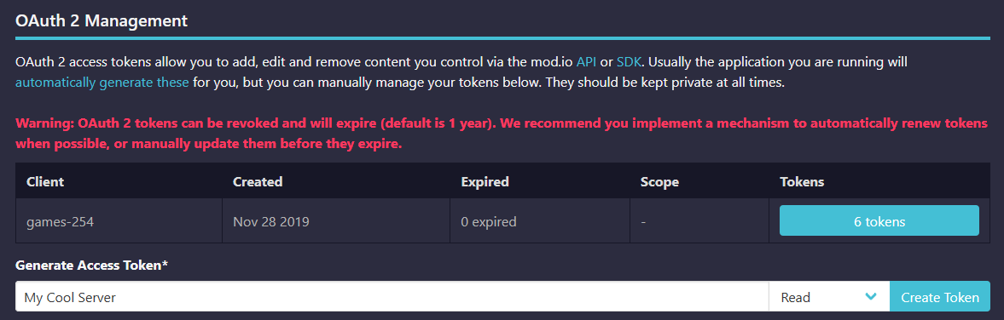The width and height of the screenshot is (1004, 320).
Task: Follow the 'automatically generate these' link
Action: [x=102, y=83]
